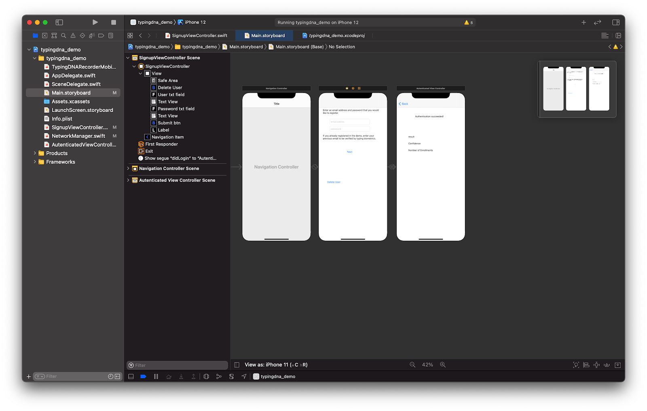Zoom in on the storyboard canvas
647x411 pixels.
tap(443, 365)
